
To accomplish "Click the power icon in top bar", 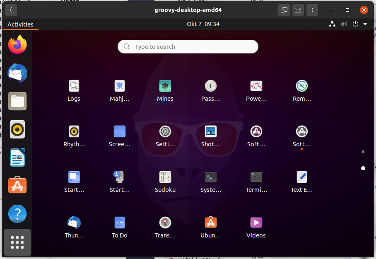I will (x=355, y=24).
